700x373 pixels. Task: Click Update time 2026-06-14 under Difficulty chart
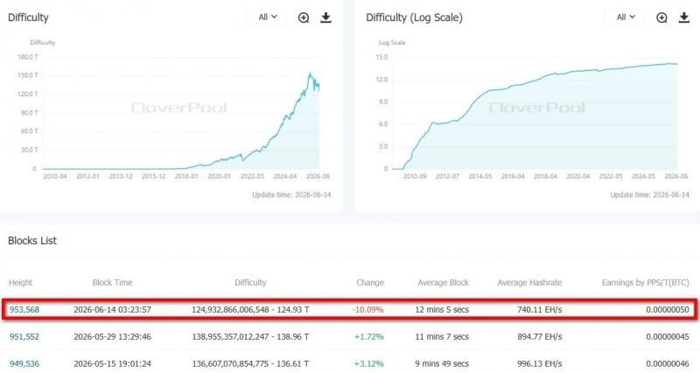point(291,194)
